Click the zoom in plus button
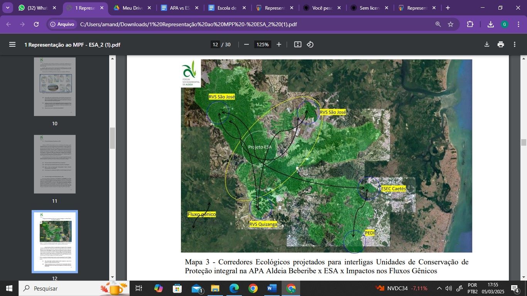This screenshot has width=527, height=296. pos(279,44)
